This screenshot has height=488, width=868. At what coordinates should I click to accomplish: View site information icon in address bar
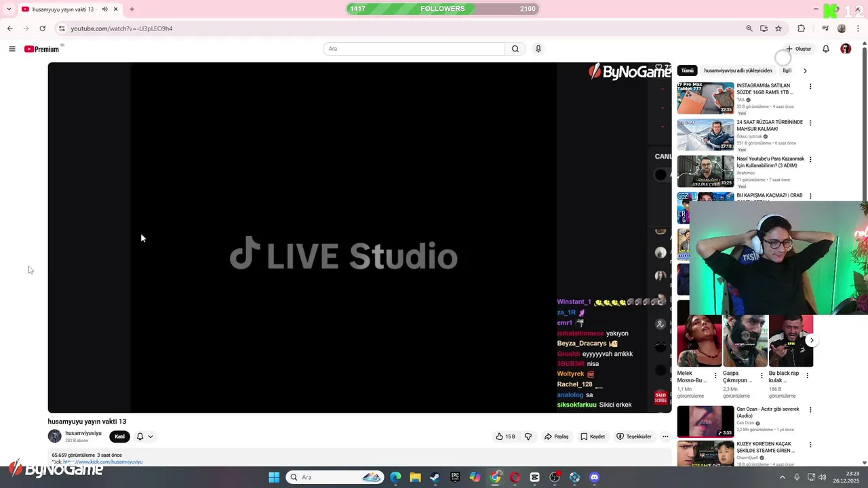[x=62, y=28]
